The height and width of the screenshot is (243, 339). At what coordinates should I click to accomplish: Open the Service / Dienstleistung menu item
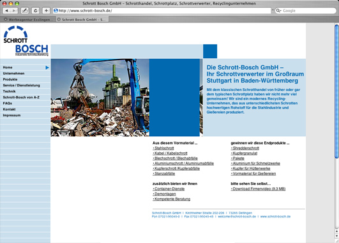pyautogui.click(x=22, y=85)
